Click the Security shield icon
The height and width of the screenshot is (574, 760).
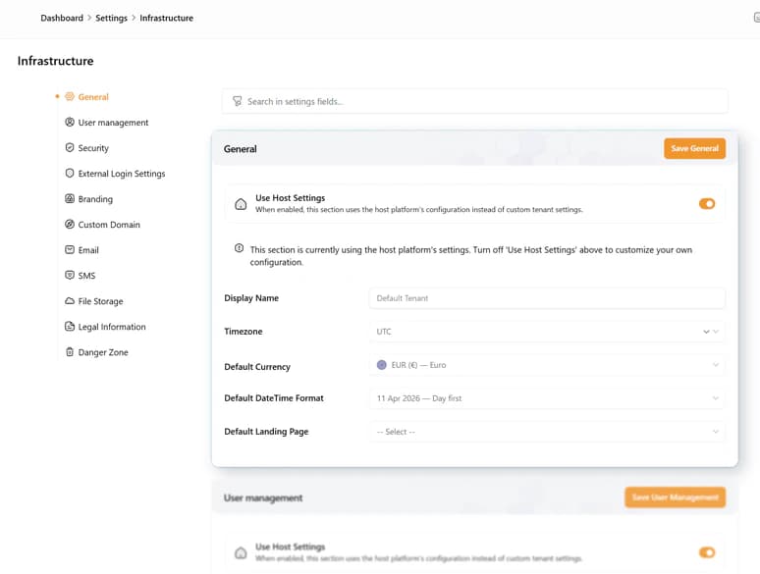pos(70,148)
